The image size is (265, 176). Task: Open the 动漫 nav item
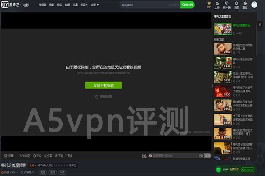tap(68, 5)
